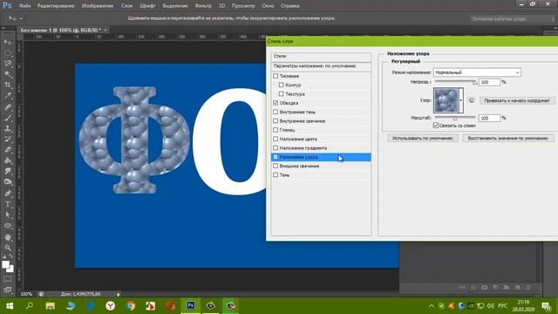
Task: Change screen mode icon in toolbox
Action: coord(8,290)
